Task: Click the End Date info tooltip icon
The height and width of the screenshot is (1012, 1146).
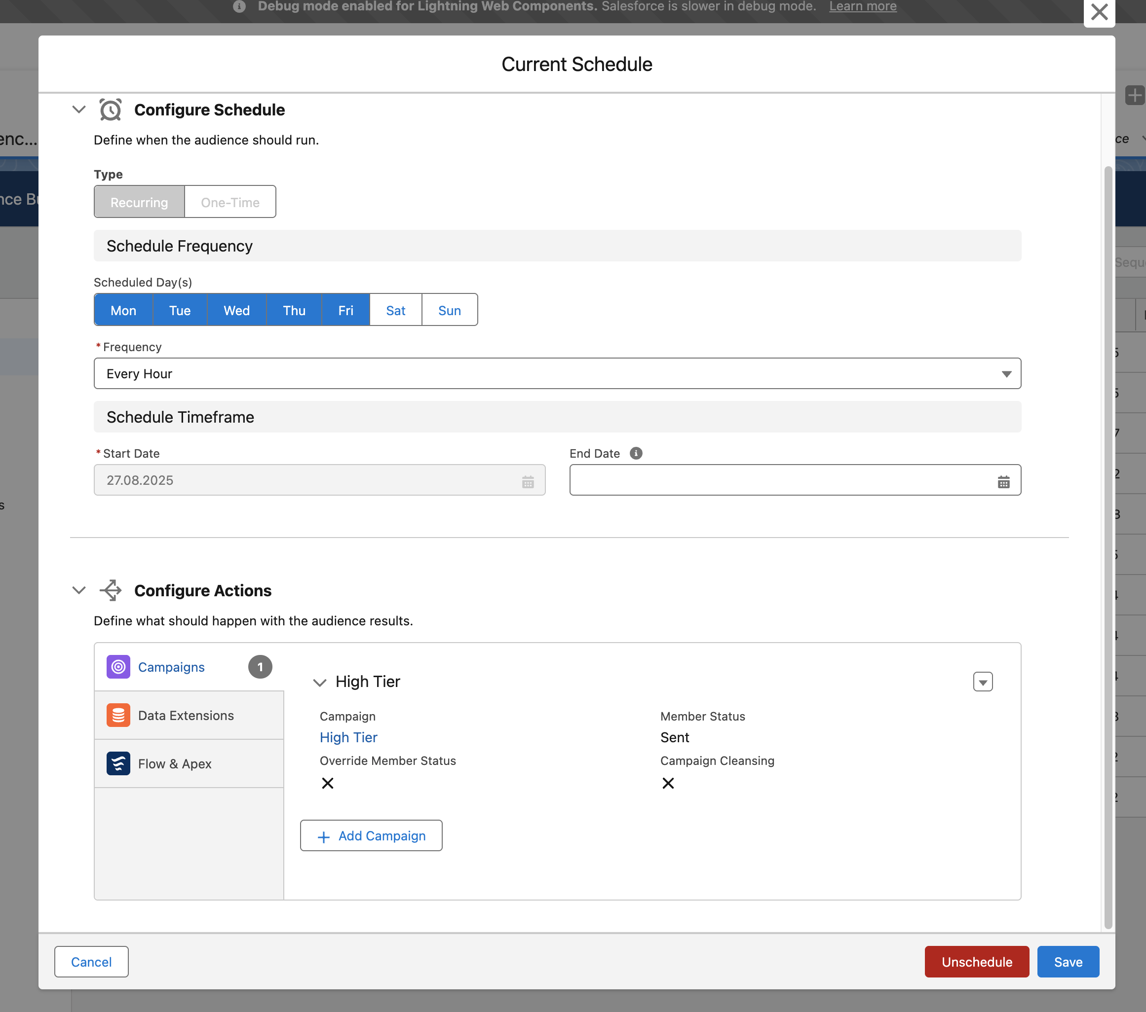Action: tap(636, 453)
